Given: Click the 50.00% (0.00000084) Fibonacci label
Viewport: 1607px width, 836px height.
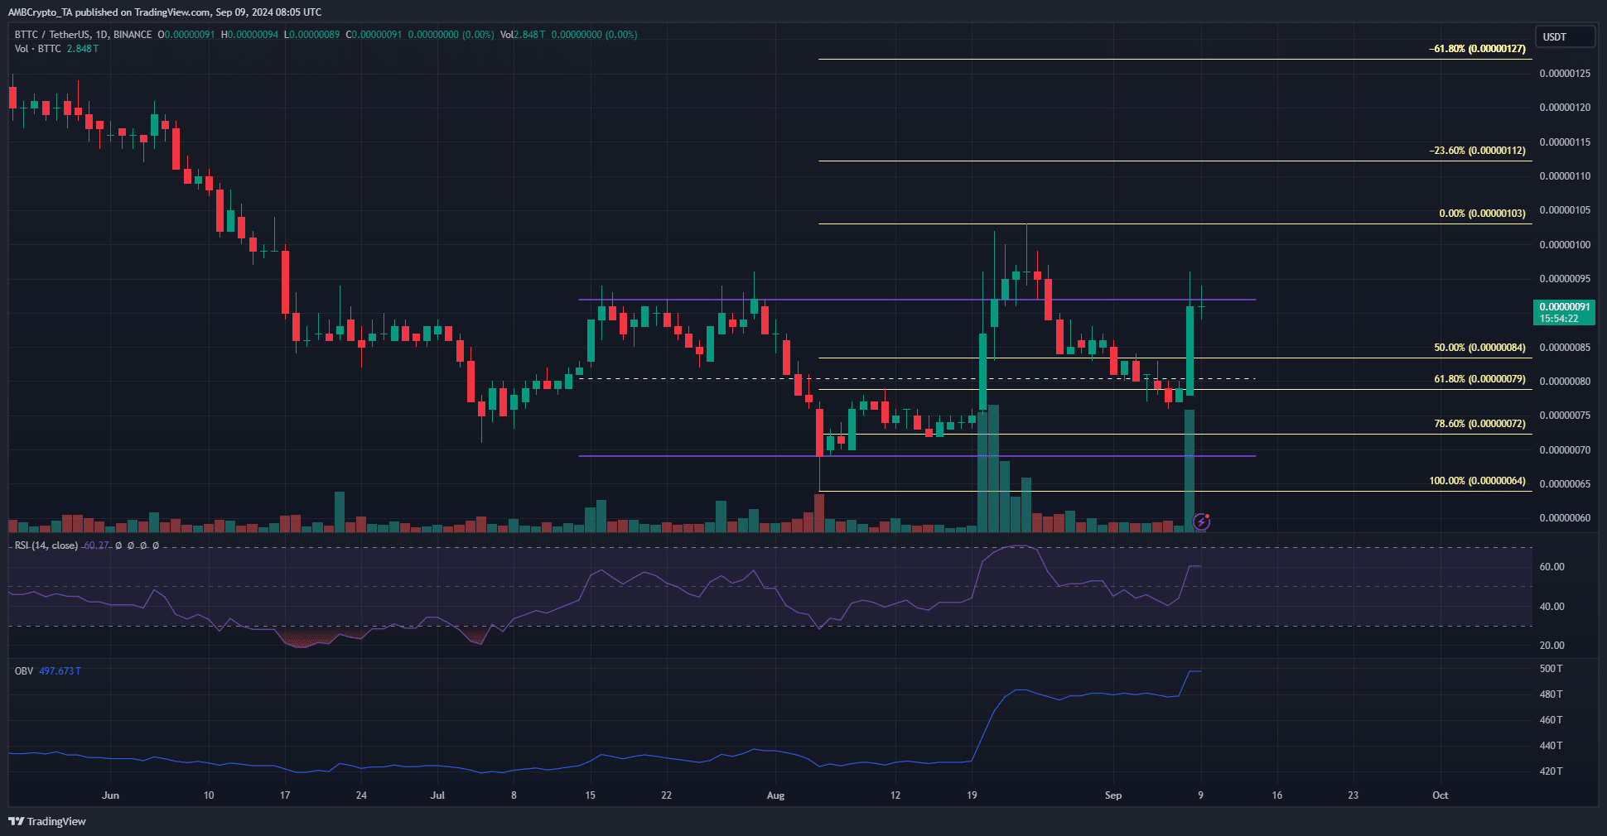Looking at the screenshot, I should pos(1479,348).
